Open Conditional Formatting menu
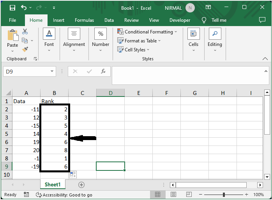The width and height of the screenshot is (272, 200). pyautogui.click(x=147, y=32)
